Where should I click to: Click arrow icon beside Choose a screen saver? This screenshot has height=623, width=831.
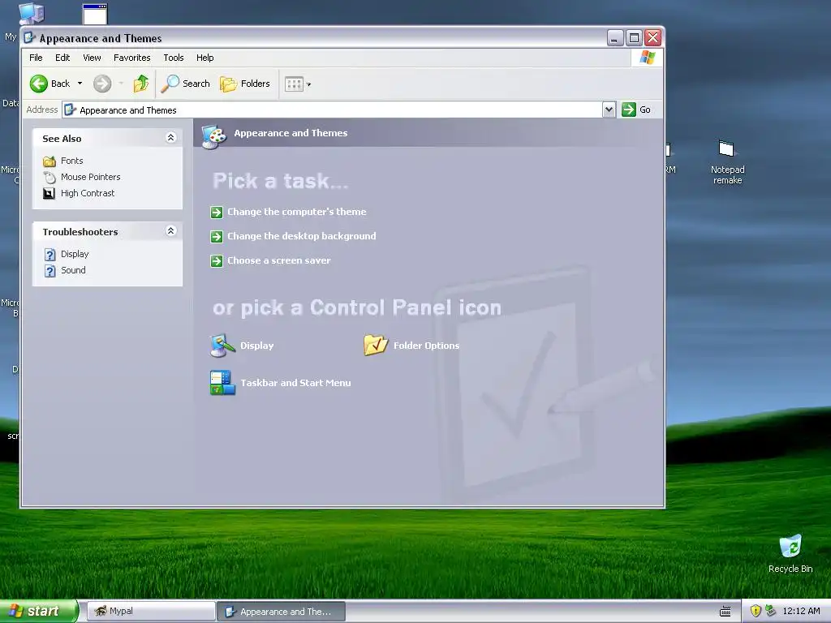(216, 261)
